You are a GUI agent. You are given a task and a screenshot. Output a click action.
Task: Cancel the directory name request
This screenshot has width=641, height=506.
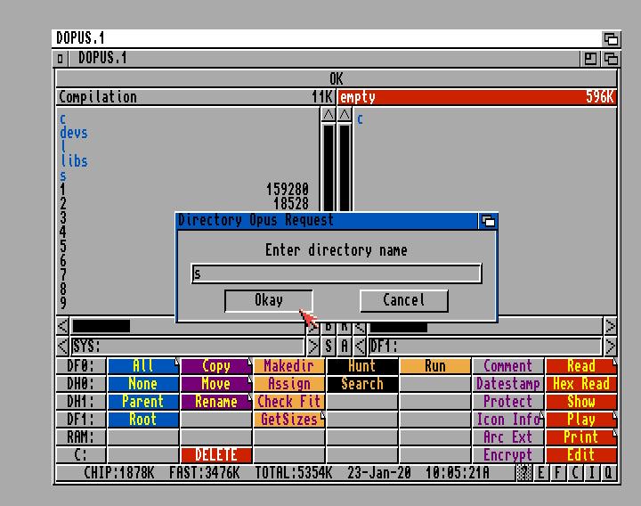click(x=403, y=300)
